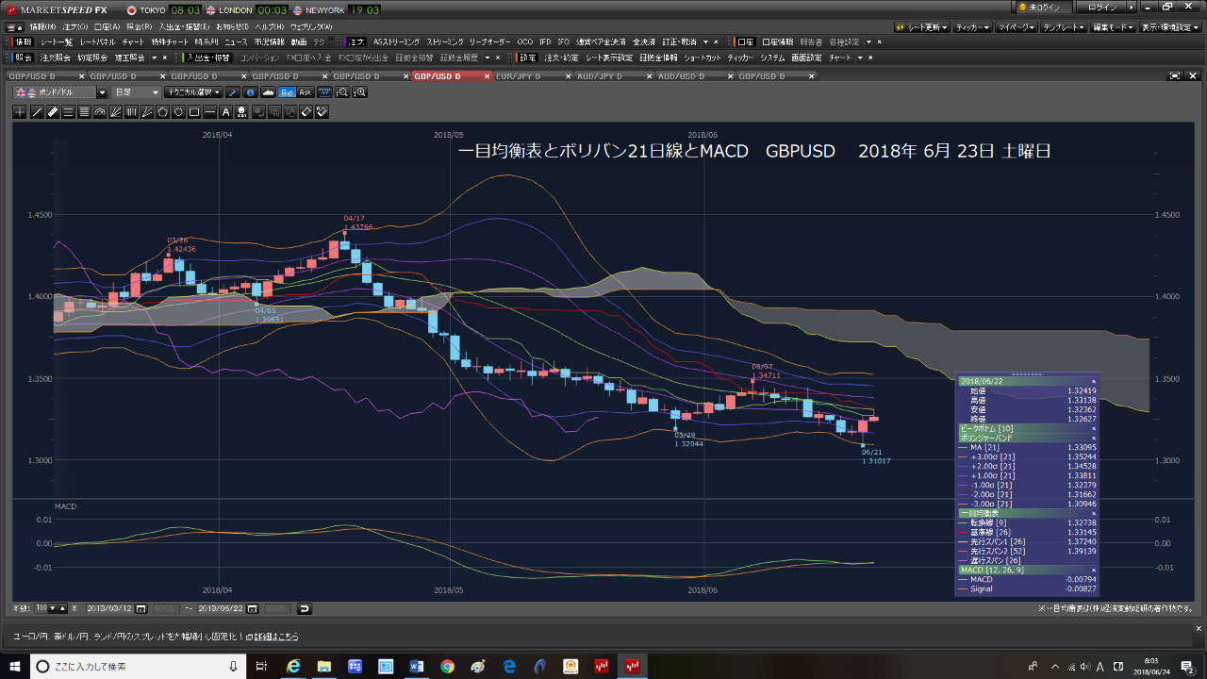Click the pentagon polygon drawing tool
Screen dimensions: 1207x679
pos(162,112)
